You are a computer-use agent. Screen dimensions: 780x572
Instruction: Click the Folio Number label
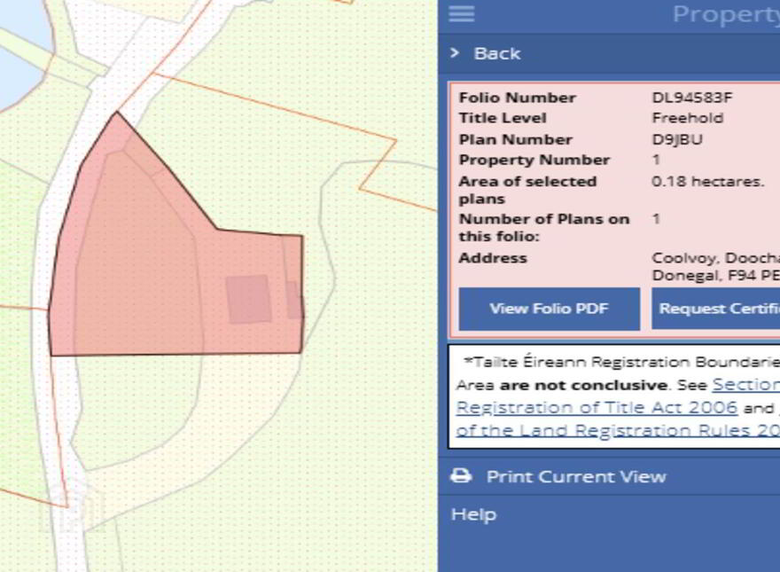pos(518,98)
